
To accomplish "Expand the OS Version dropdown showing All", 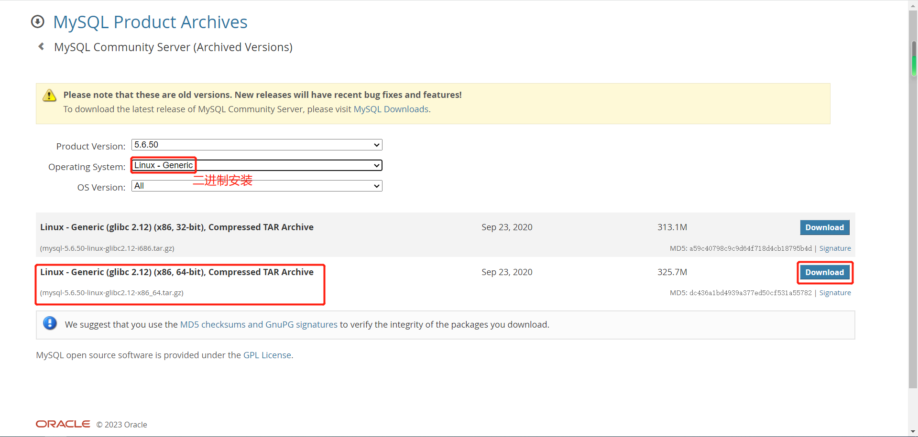I will click(x=257, y=186).
